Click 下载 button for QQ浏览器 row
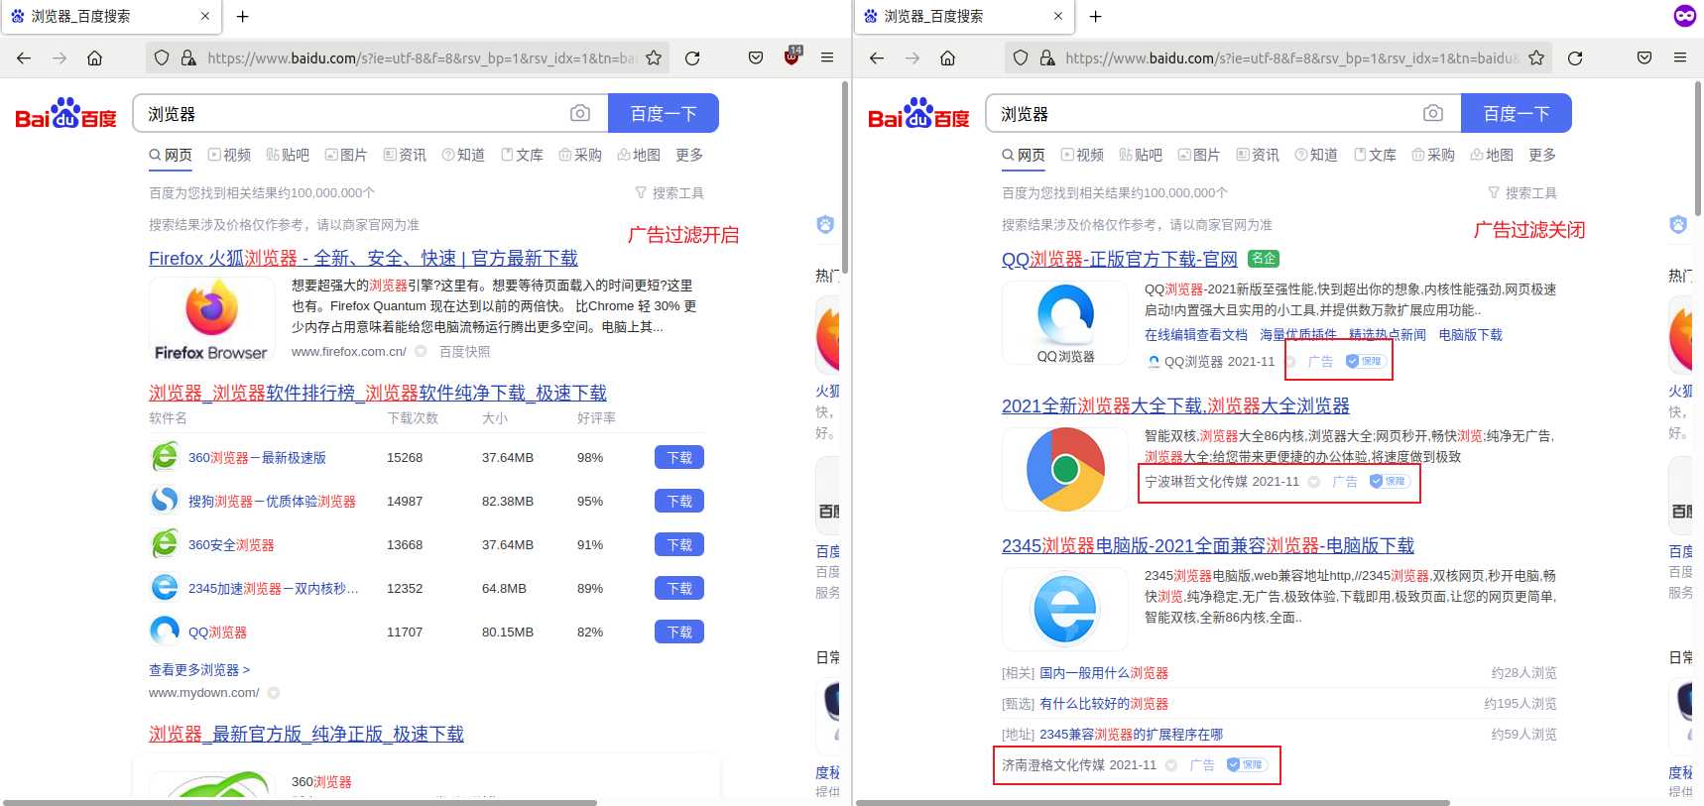Image resolution: width=1704 pixels, height=806 pixels. tap(679, 632)
